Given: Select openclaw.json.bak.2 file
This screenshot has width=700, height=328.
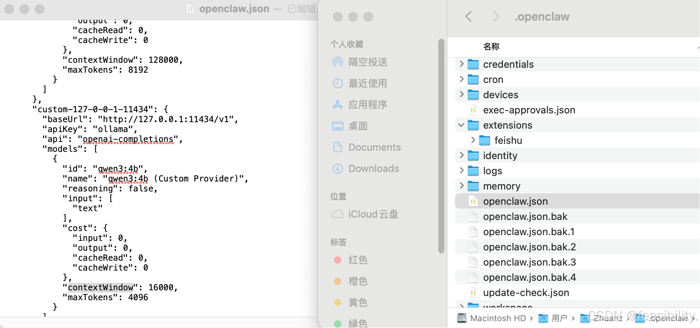Looking at the screenshot, I should (x=530, y=247).
